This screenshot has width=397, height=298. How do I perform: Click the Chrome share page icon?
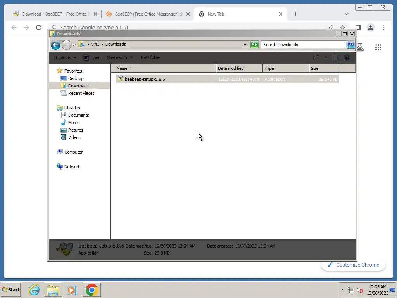click(330, 27)
